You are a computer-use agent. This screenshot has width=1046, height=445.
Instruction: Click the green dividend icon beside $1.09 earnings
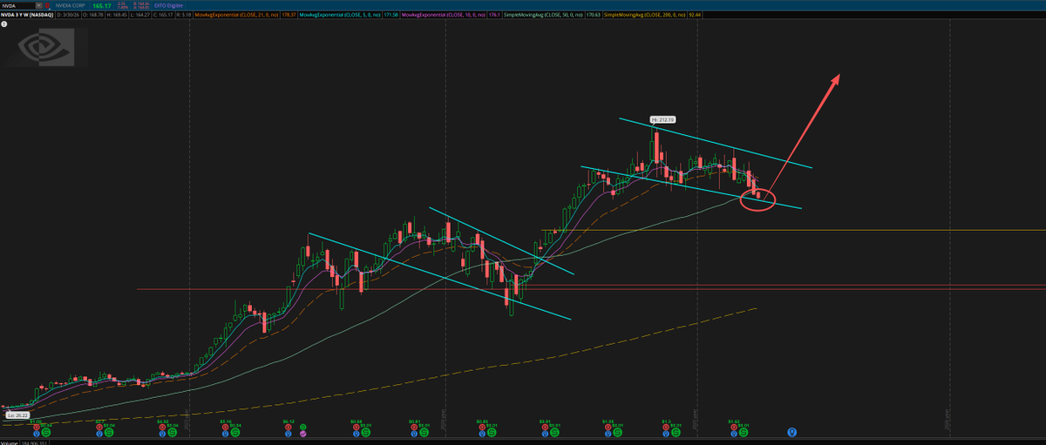pos(46,432)
